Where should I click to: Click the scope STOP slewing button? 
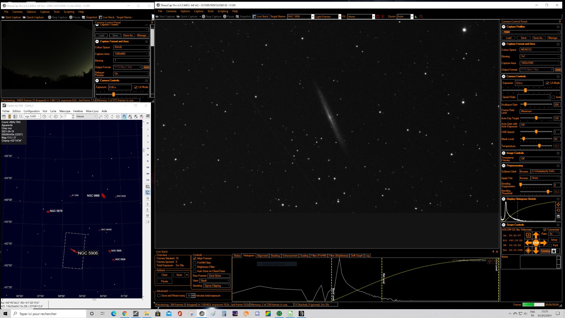[536, 243]
